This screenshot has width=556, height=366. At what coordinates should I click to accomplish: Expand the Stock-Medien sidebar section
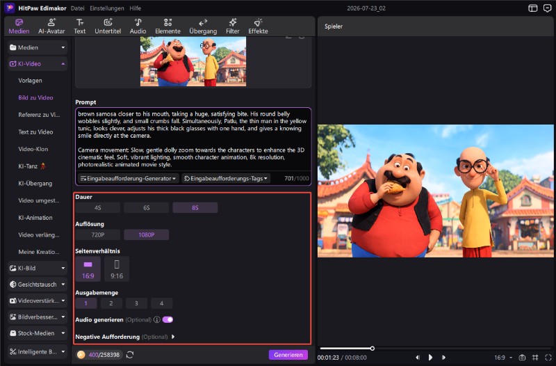click(x=38, y=333)
